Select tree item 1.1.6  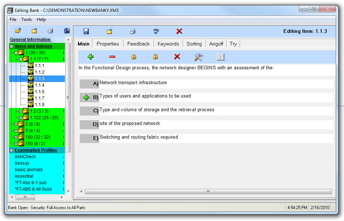39,91
